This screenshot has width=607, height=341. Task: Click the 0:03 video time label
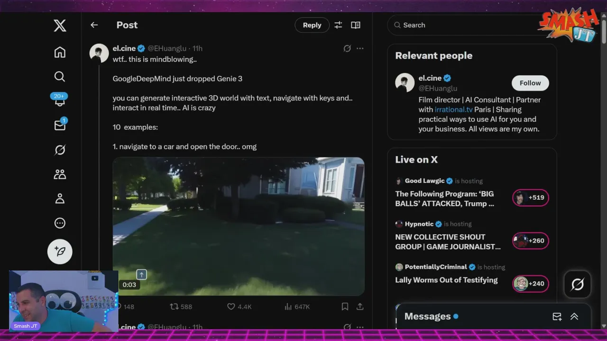click(129, 285)
